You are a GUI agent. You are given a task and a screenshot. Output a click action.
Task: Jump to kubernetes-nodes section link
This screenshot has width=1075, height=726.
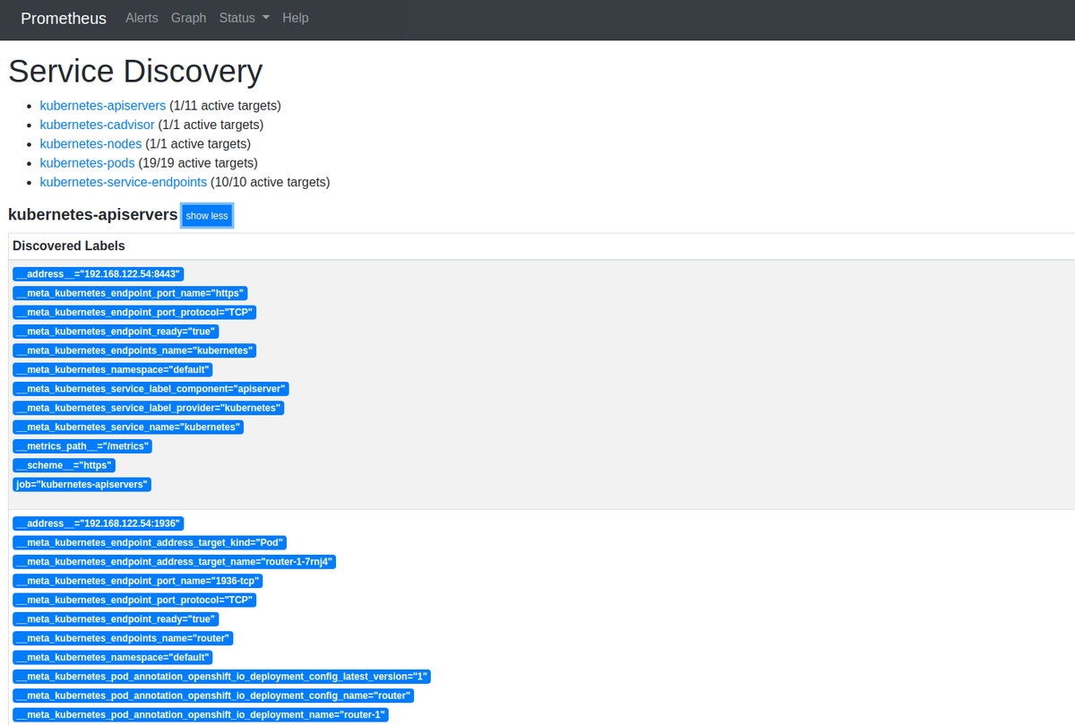(90, 143)
